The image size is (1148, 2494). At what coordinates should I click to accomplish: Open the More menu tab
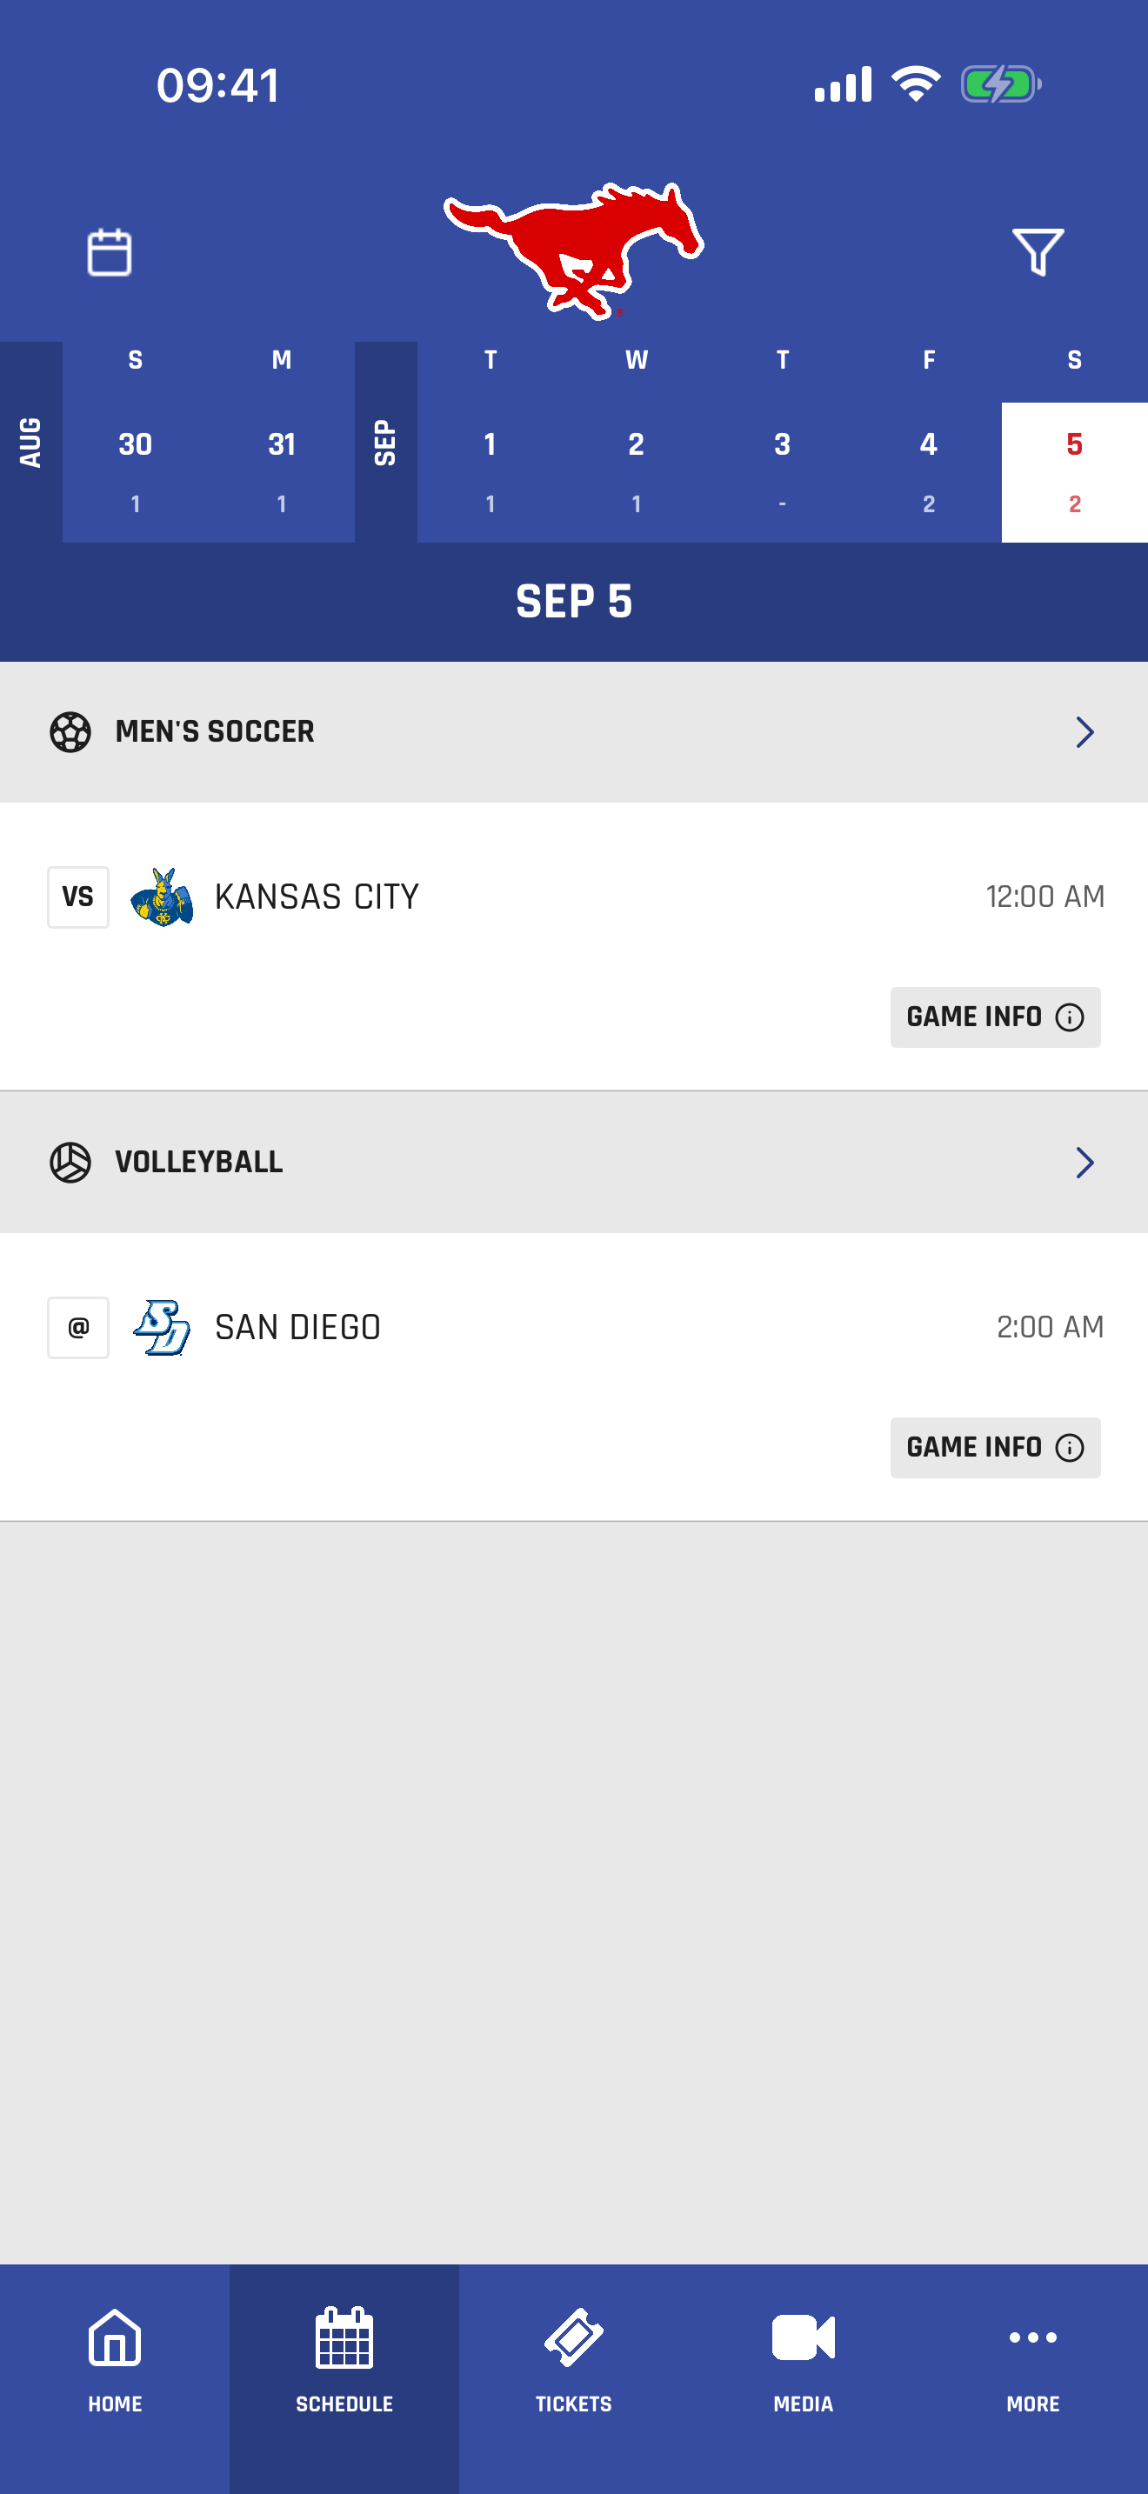1033,2361
